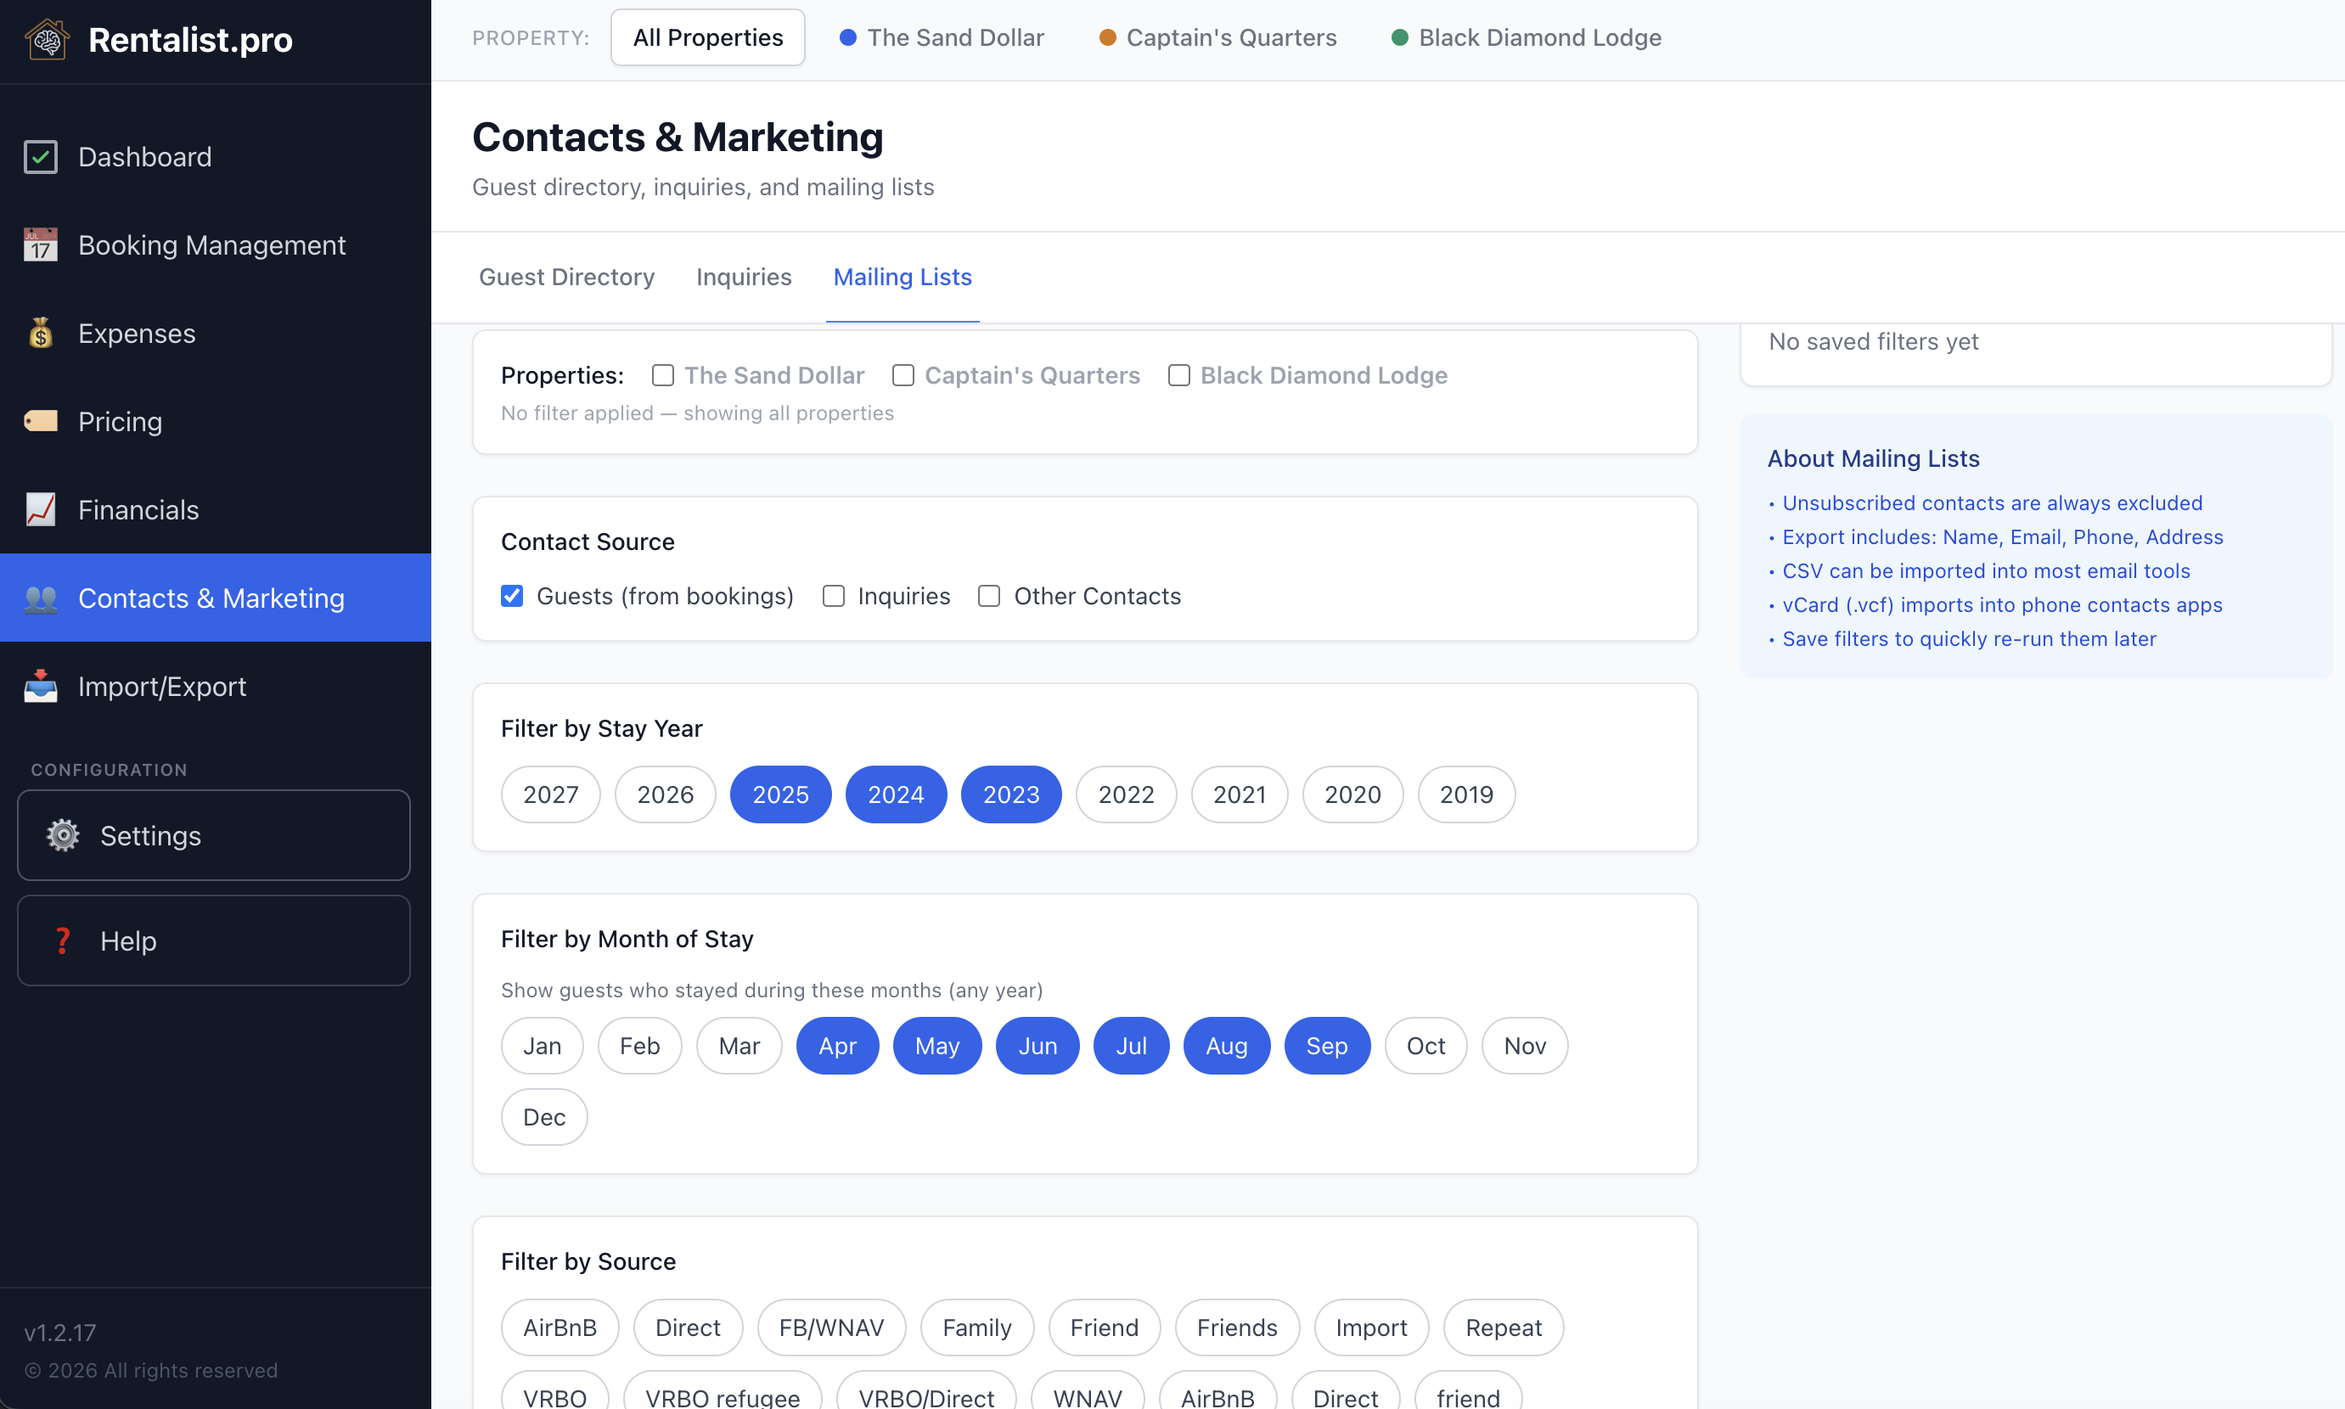This screenshot has width=2345, height=1409.
Task: Select the All Properties filter button
Action: (x=706, y=37)
